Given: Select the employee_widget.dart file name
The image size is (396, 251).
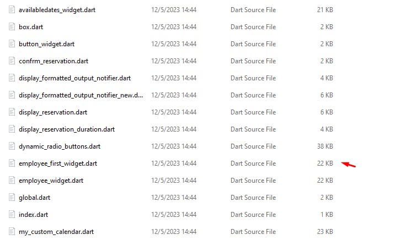Looking at the screenshot, I should pos(51,181).
